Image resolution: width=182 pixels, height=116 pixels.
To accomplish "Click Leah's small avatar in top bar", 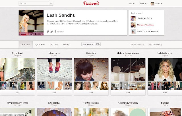I will pos(152,4).
